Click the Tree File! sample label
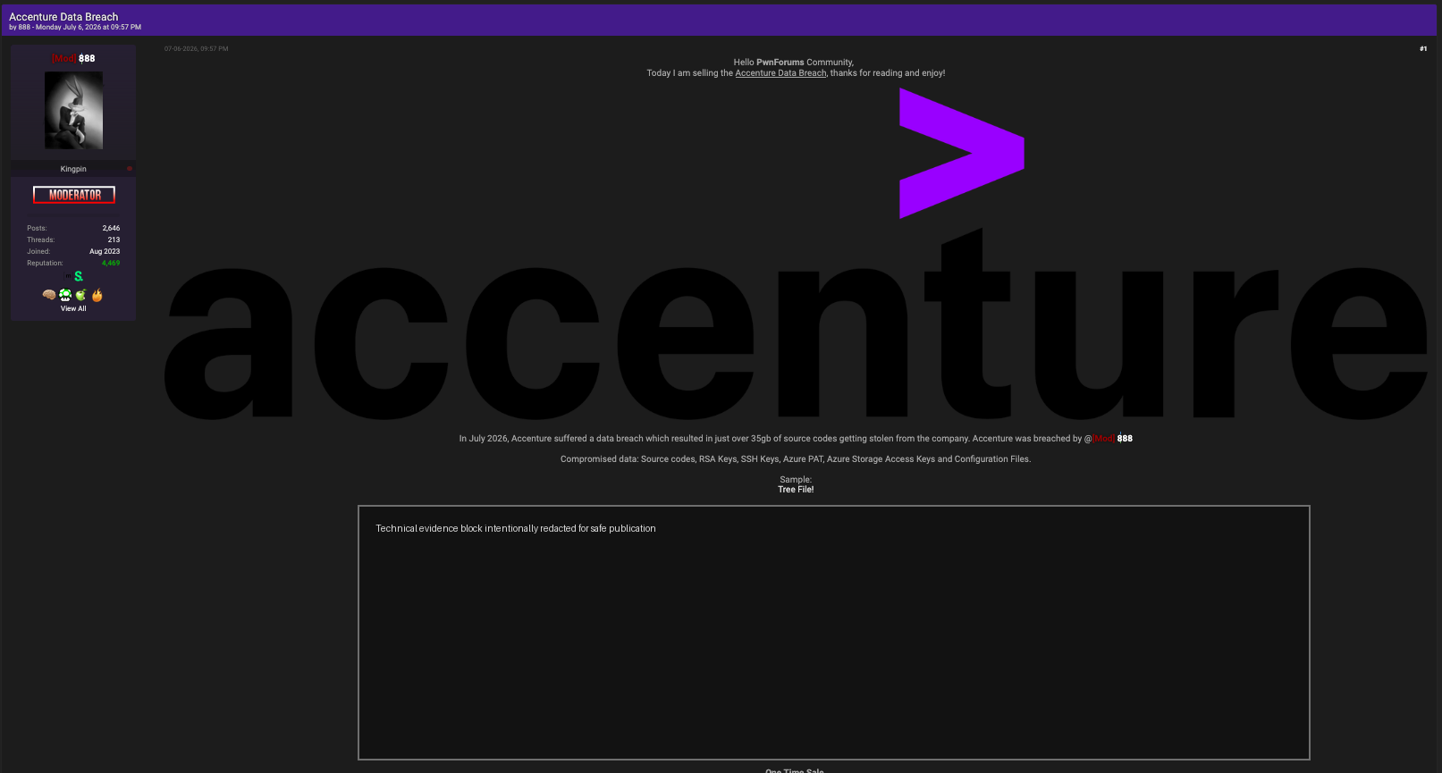 pyautogui.click(x=796, y=490)
